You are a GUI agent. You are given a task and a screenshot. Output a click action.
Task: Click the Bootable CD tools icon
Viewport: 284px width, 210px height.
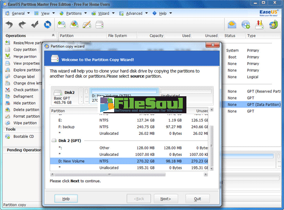[8, 136]
